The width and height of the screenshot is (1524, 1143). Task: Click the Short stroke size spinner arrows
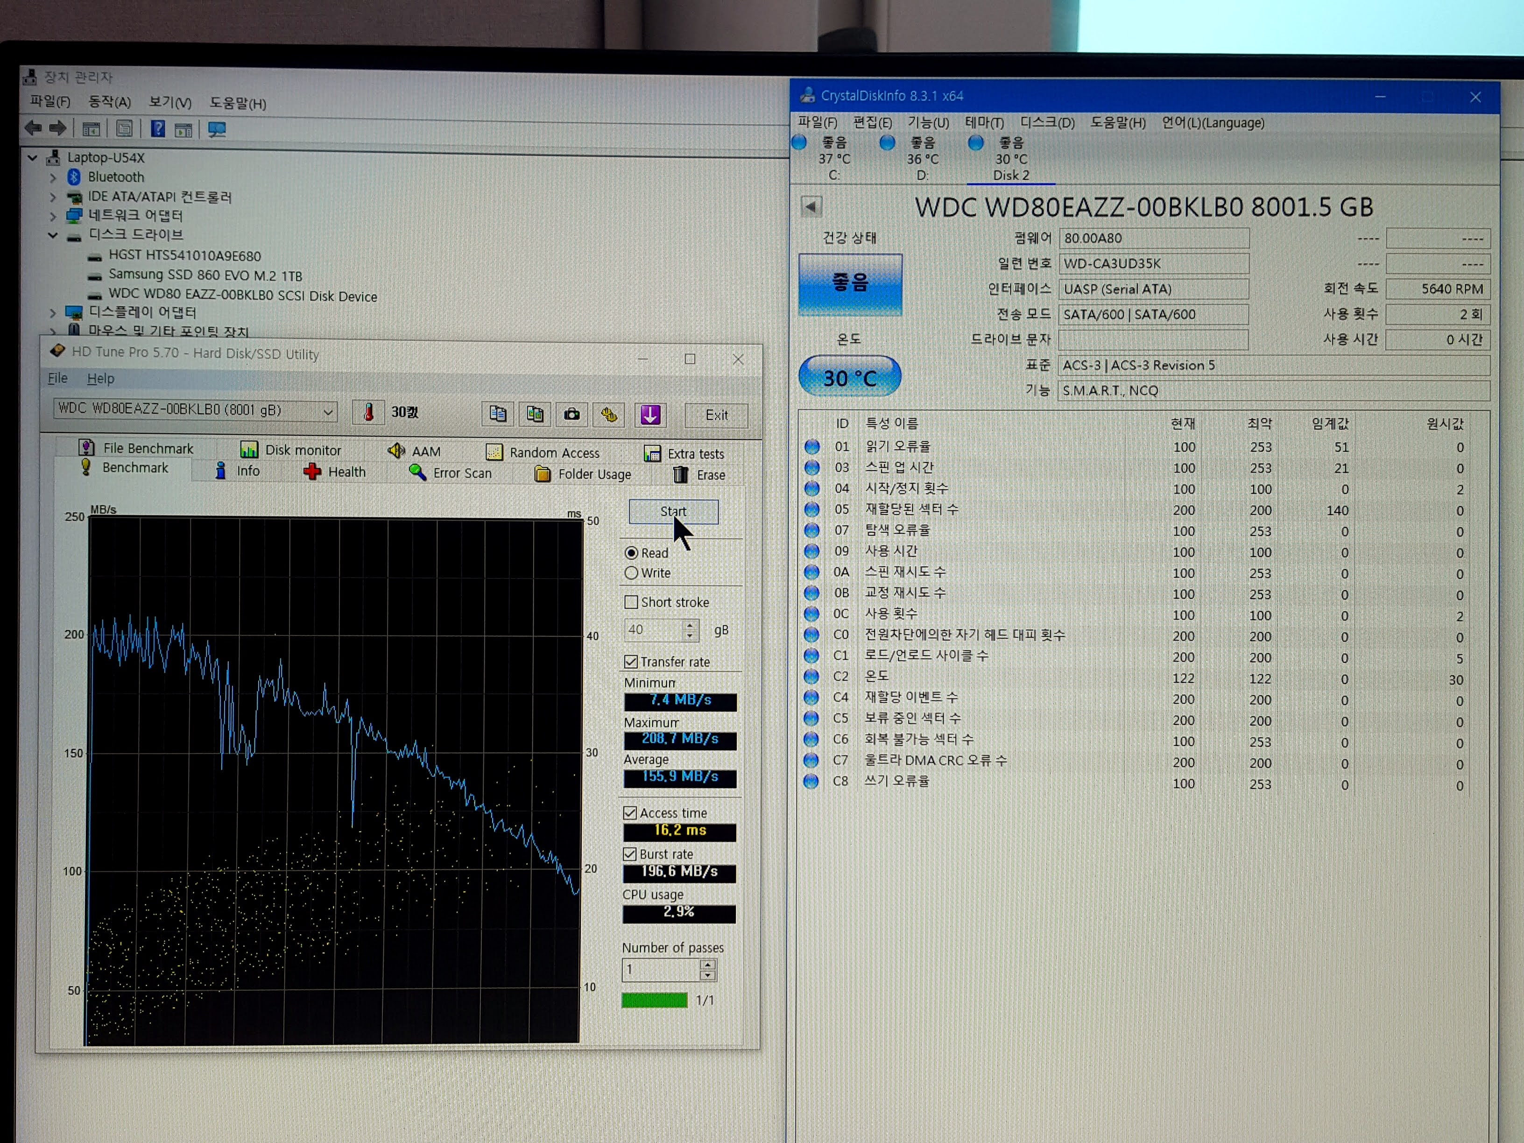click(691, 629)
